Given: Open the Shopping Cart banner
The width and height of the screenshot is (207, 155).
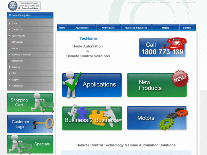Looking at the screenshot, I should coord(30,103).
